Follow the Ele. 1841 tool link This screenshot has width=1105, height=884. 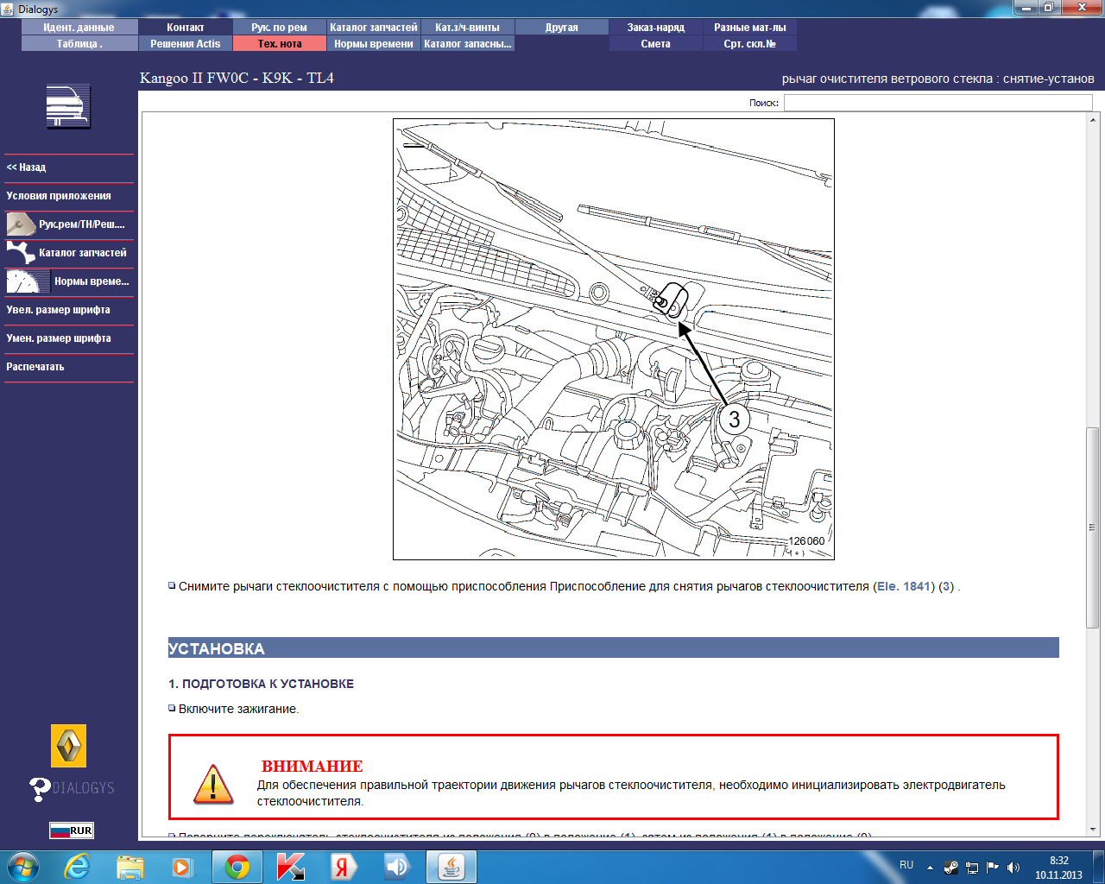pyautogui.click(x=904, y=586)
